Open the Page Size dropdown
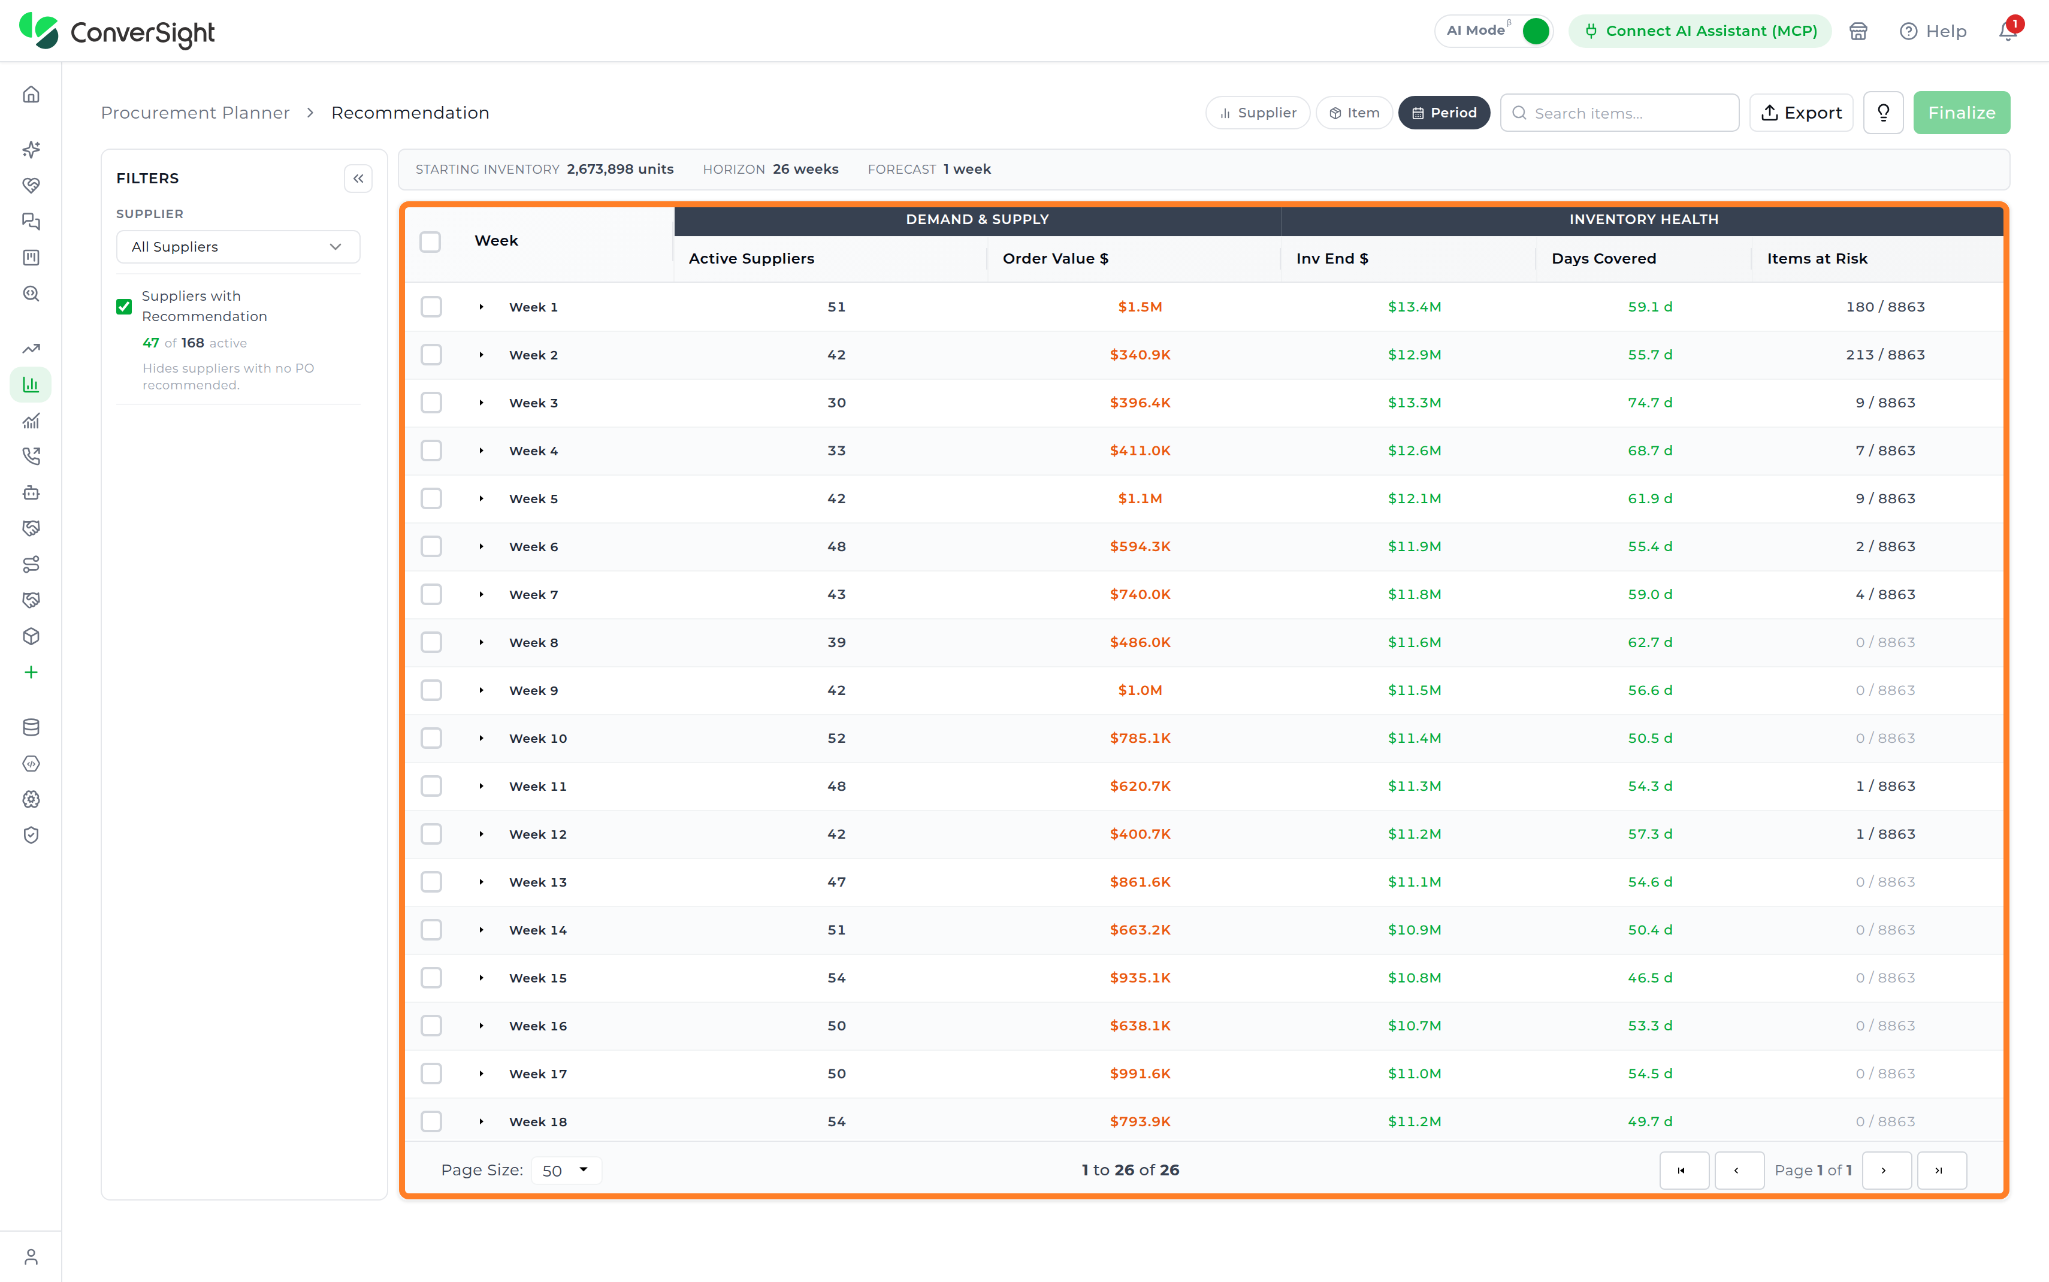Viewport: 2049px width, 1282px height. coord(566,1170)
